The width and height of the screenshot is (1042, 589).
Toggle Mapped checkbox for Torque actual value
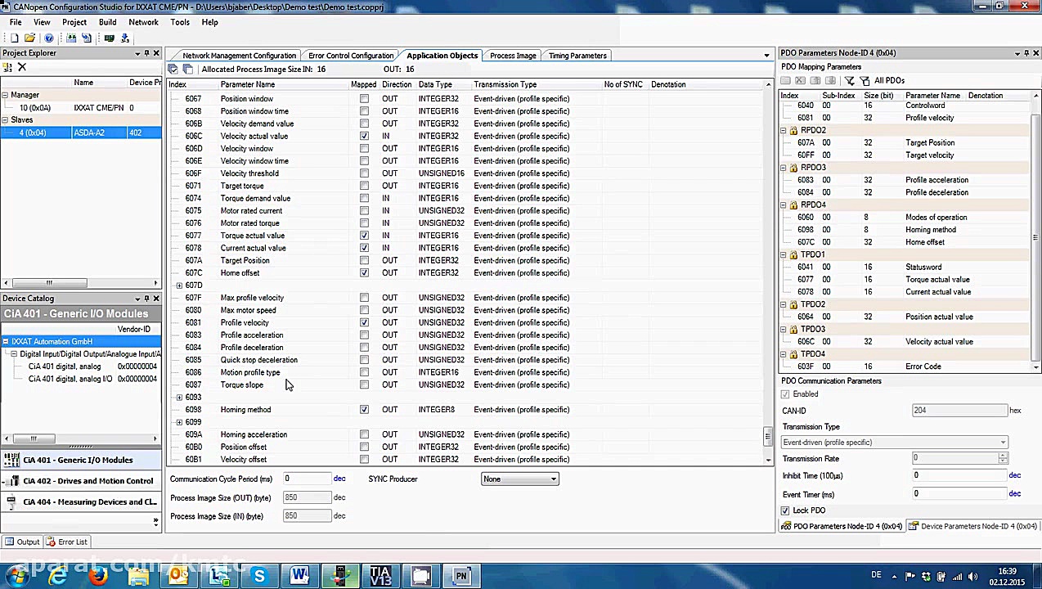(364, 236)
